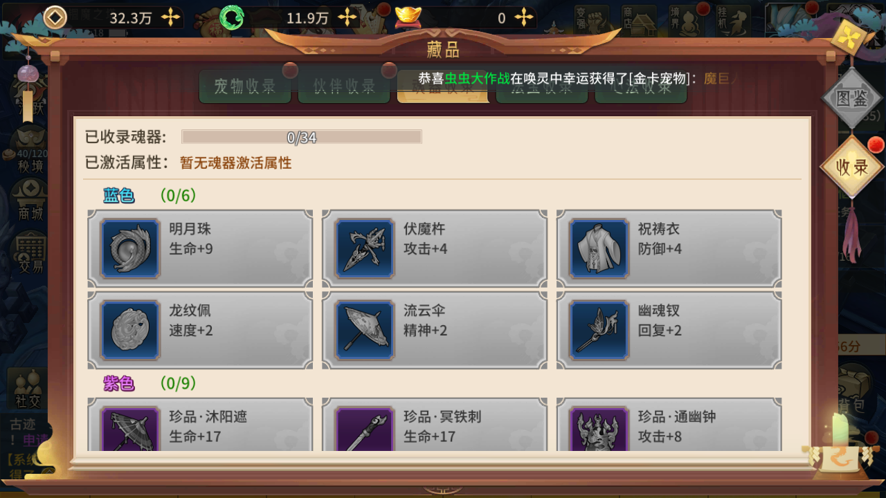Select the 伏魔杵 weapon icon
Screen dimensions: 886x498
click(x=364, y=248)
